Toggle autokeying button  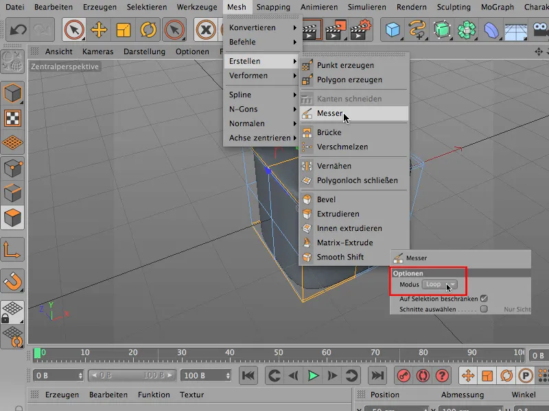(x=423, y=375)
